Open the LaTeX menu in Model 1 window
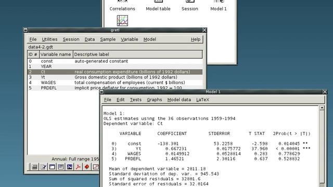This screenshot has height=187, width=333. tap(202, 100)
